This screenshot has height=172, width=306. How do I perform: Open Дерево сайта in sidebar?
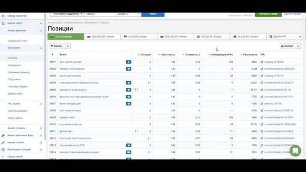(x=15, y=94)
